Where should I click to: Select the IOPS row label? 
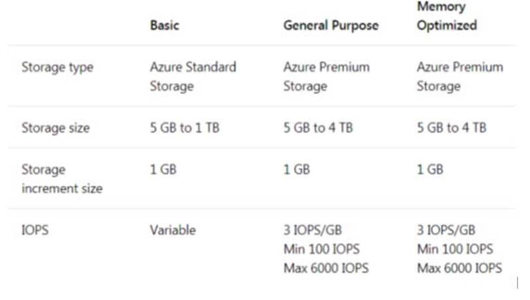pyautogui.click(x=35, y=230)
